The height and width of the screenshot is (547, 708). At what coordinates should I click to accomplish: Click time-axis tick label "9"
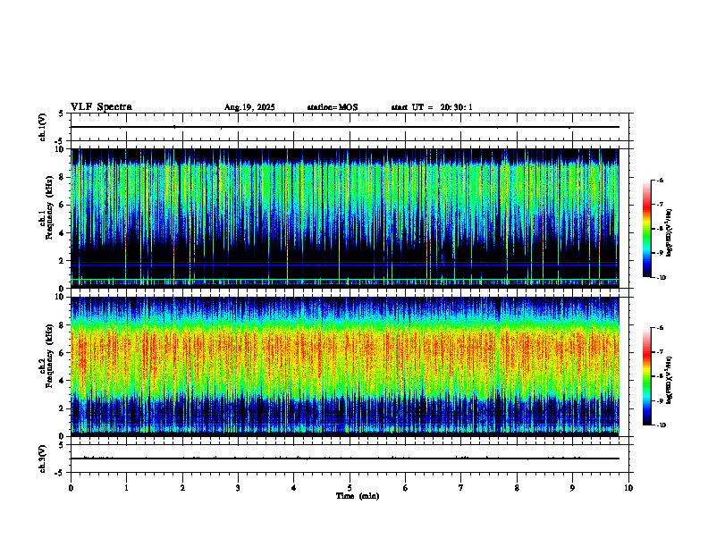point(572,488)
